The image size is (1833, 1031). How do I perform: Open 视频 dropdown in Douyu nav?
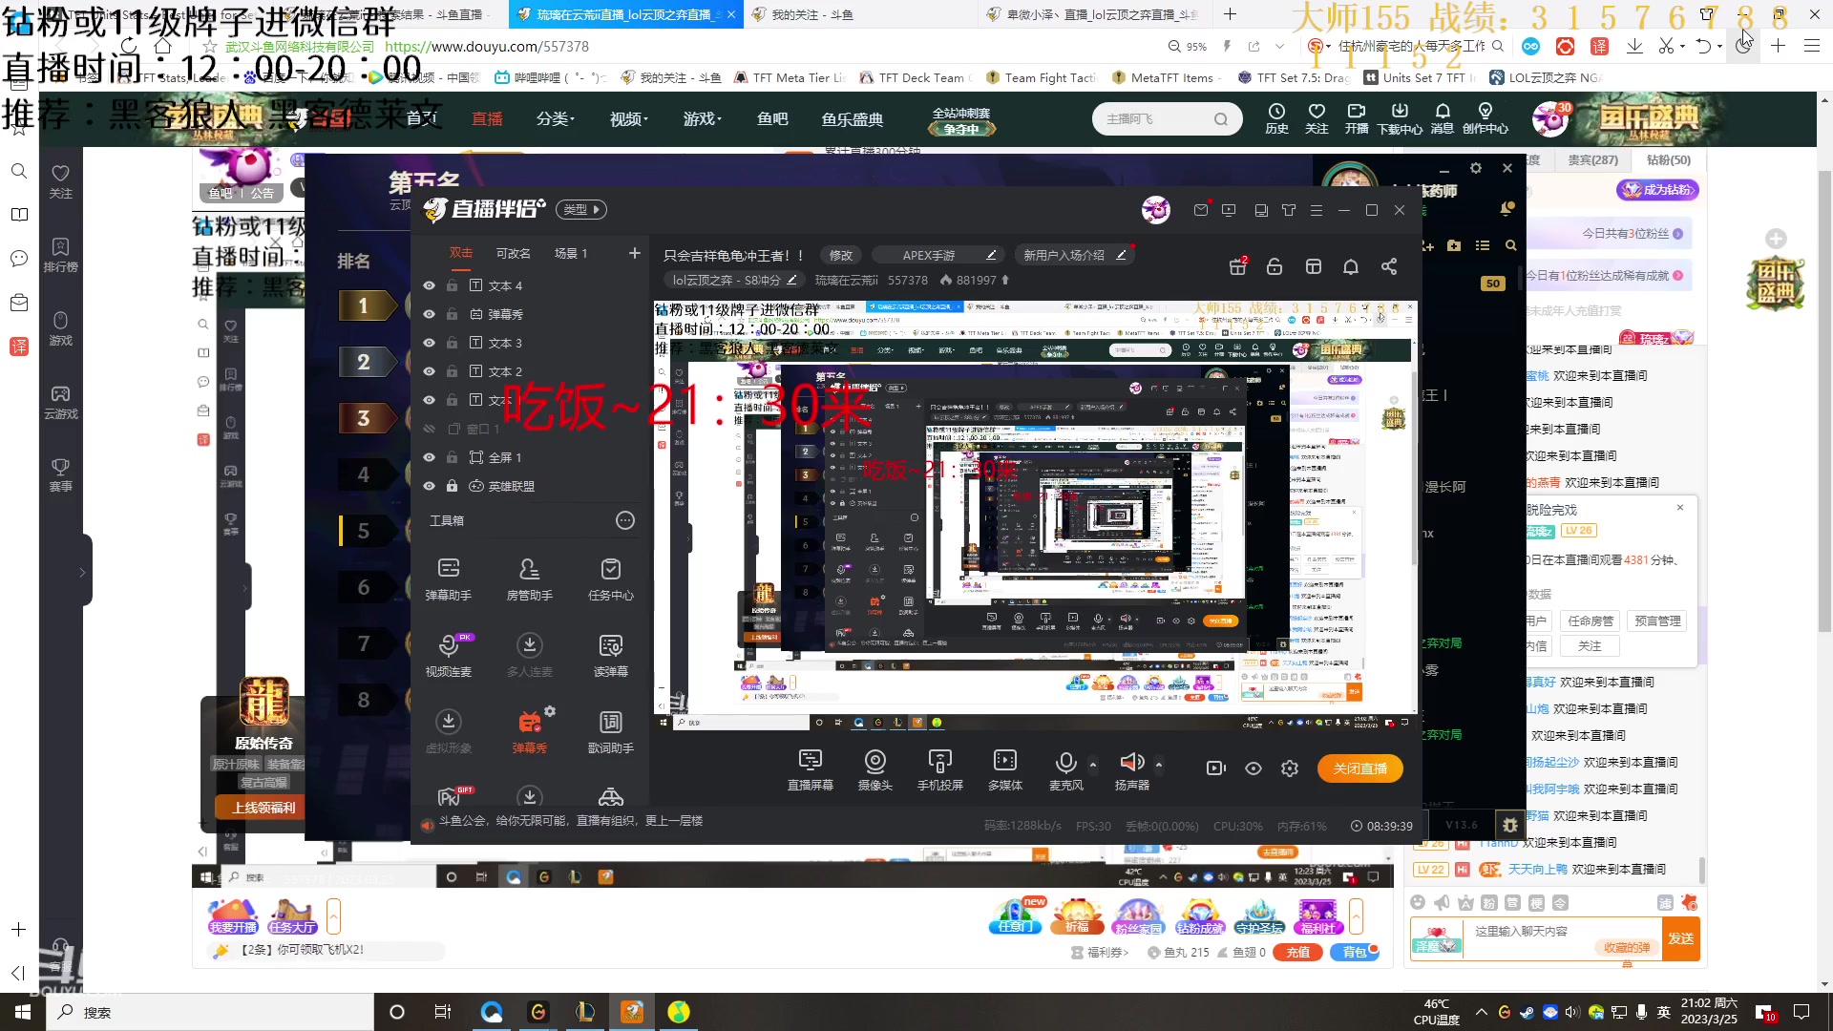pos(629,119)
